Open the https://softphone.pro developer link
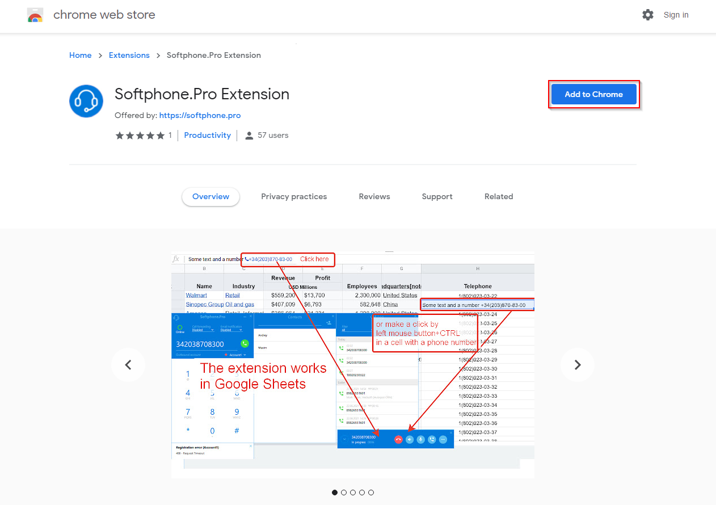Viewport: 716px width, 505px height. click(200, 116)
